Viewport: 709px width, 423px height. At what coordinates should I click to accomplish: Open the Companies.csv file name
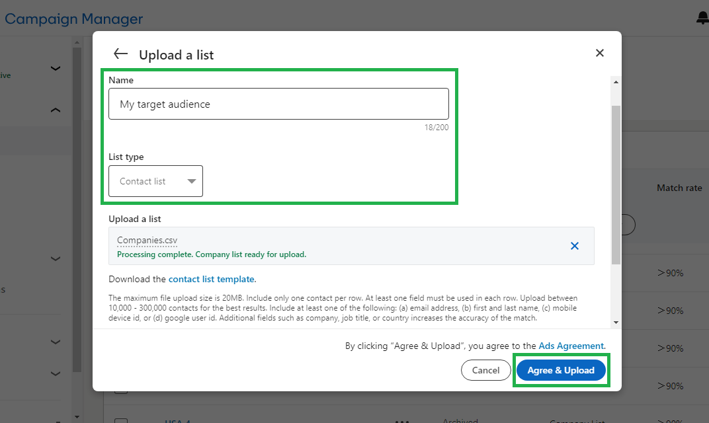click(147, 241)
